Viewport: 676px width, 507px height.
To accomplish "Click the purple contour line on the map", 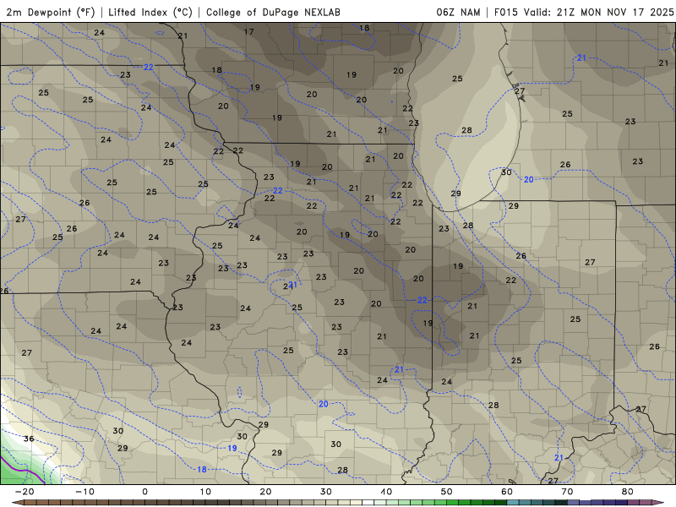I will [x=22, y=470].
